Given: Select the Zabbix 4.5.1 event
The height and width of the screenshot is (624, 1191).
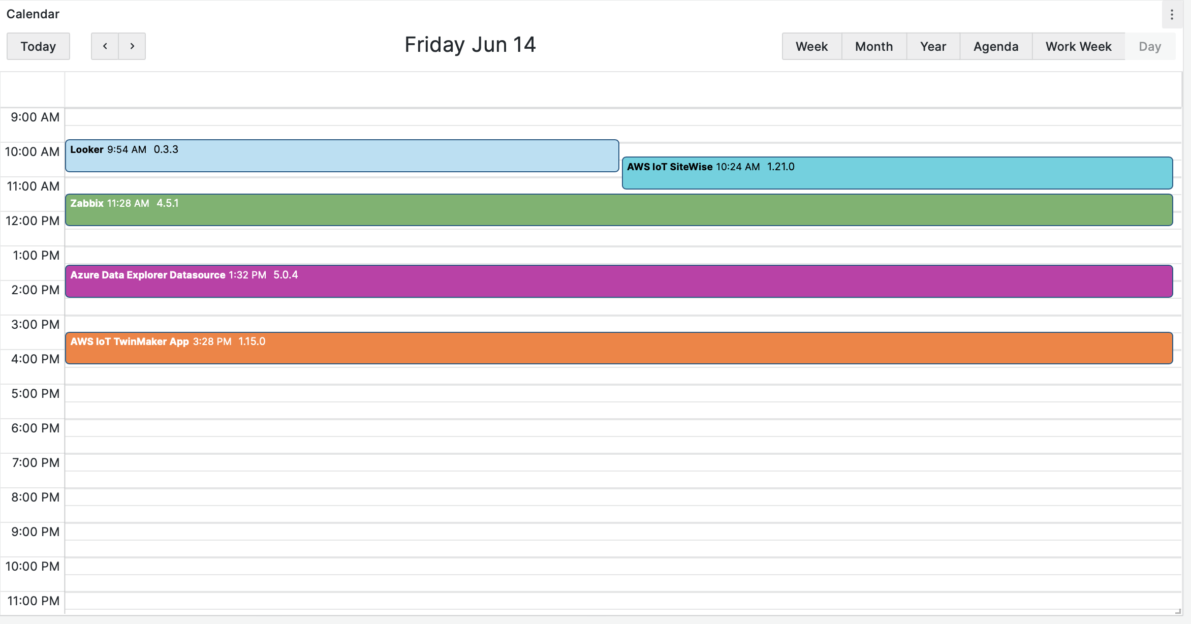Looking at the screenshot, I should tap(618, 210).
